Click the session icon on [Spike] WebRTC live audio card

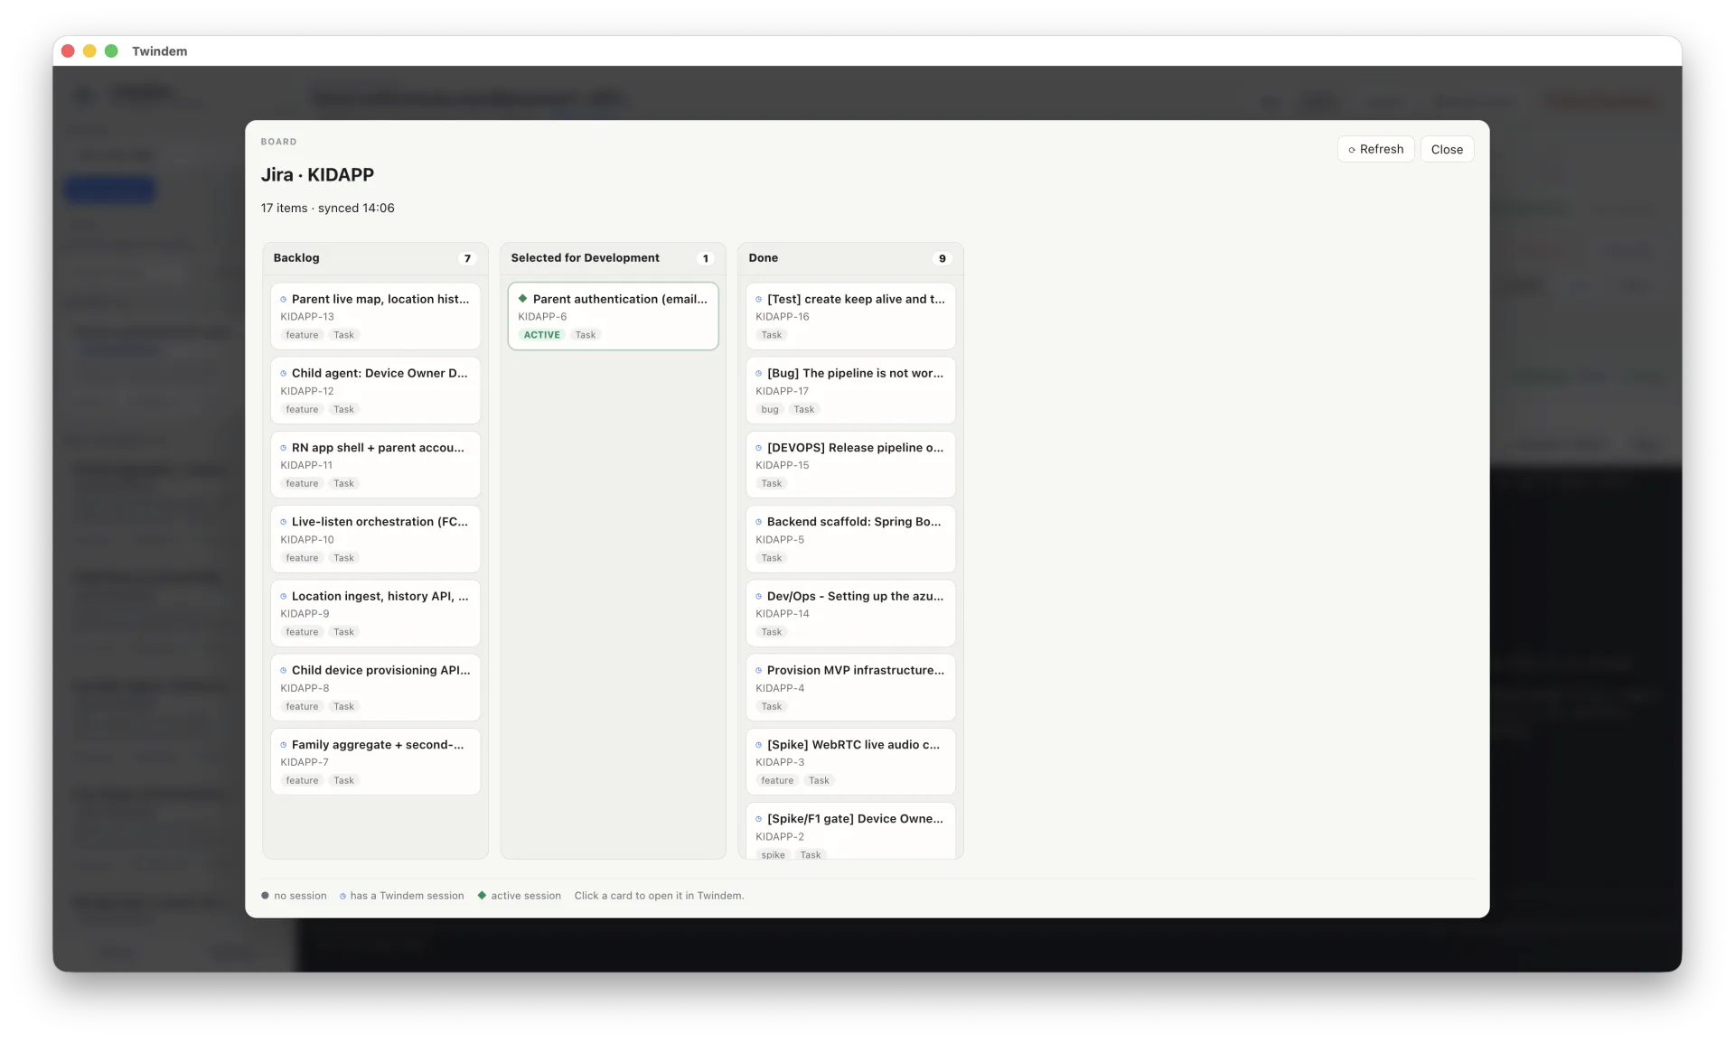(759, 745)
